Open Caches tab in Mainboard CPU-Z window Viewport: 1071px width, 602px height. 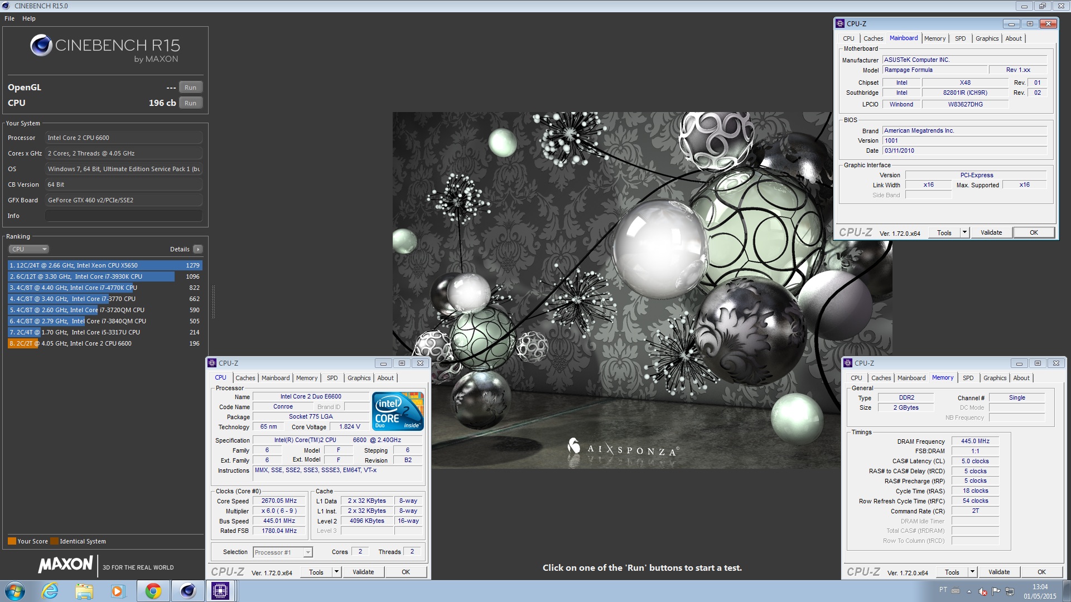point(874,38)
